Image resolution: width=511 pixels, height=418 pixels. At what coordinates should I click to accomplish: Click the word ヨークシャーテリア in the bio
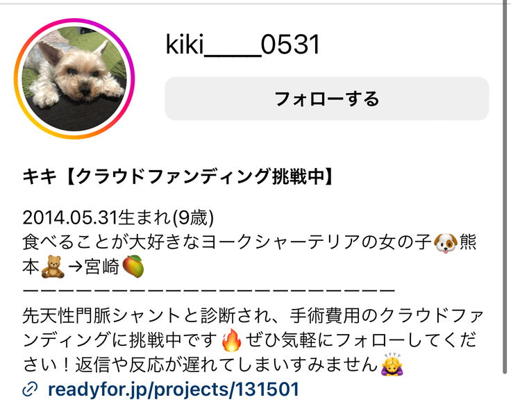pos(280,243)
